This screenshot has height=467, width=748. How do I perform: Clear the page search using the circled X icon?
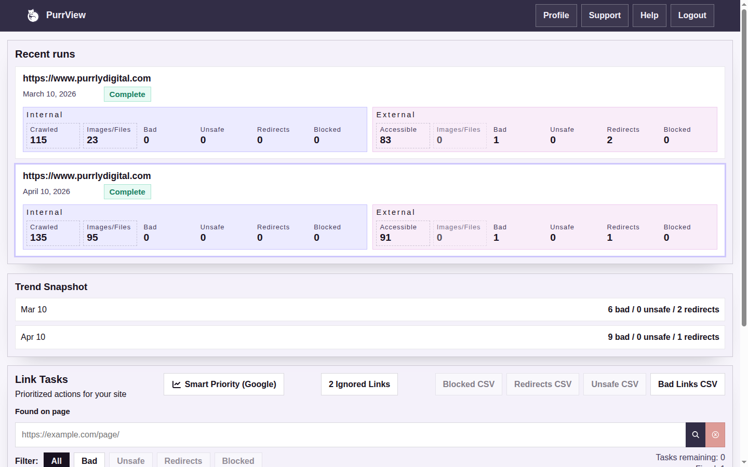tap(715, 434)
